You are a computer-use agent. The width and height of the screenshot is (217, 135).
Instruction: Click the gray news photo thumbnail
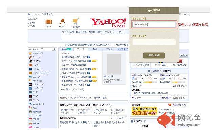coord(114,64)
